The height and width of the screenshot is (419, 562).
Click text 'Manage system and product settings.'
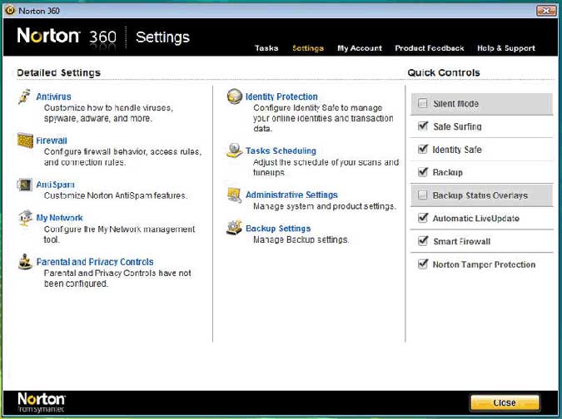click(325, 206)
